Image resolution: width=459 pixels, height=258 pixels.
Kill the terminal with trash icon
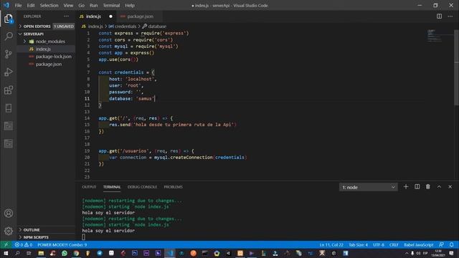428,186
